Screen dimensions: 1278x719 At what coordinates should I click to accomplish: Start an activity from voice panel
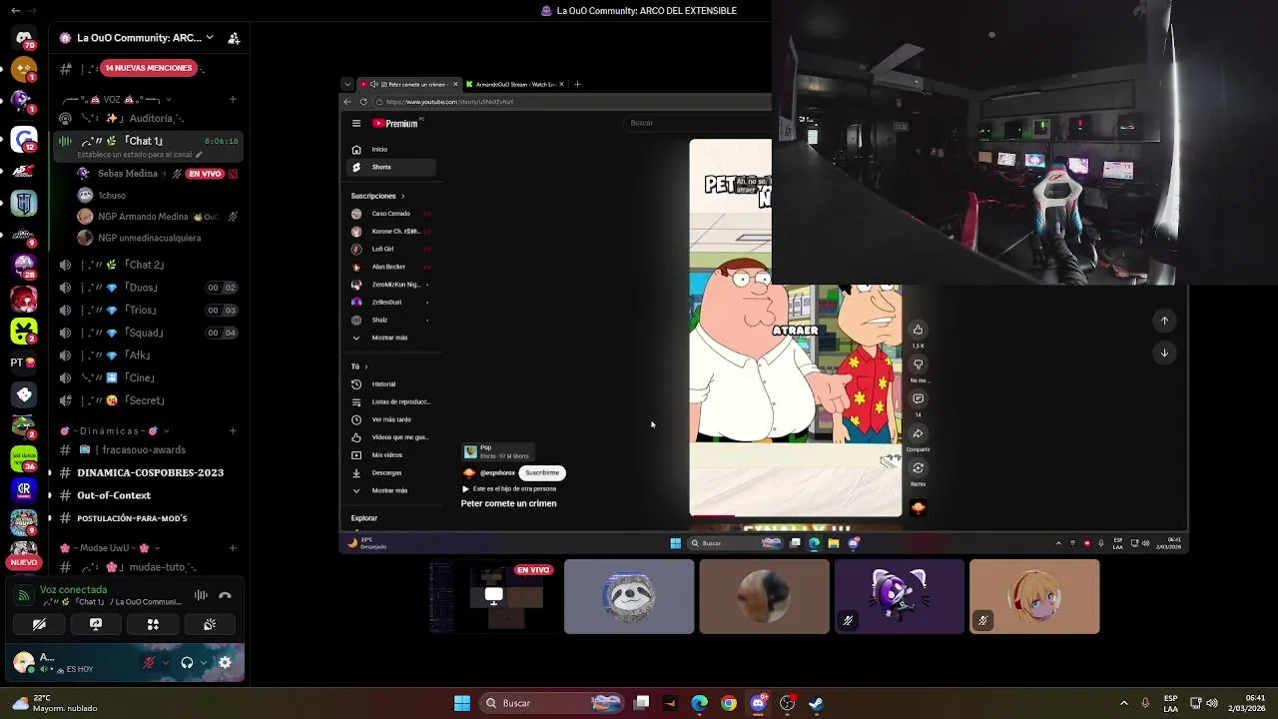(153, 624)
